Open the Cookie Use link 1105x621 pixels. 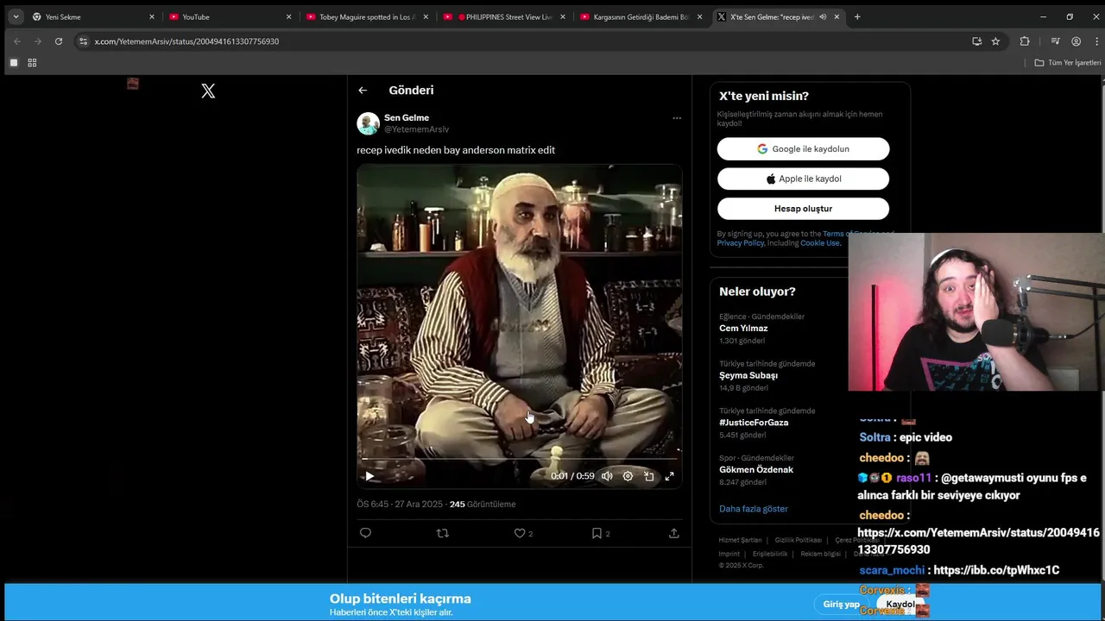click(x=819, y=243)
